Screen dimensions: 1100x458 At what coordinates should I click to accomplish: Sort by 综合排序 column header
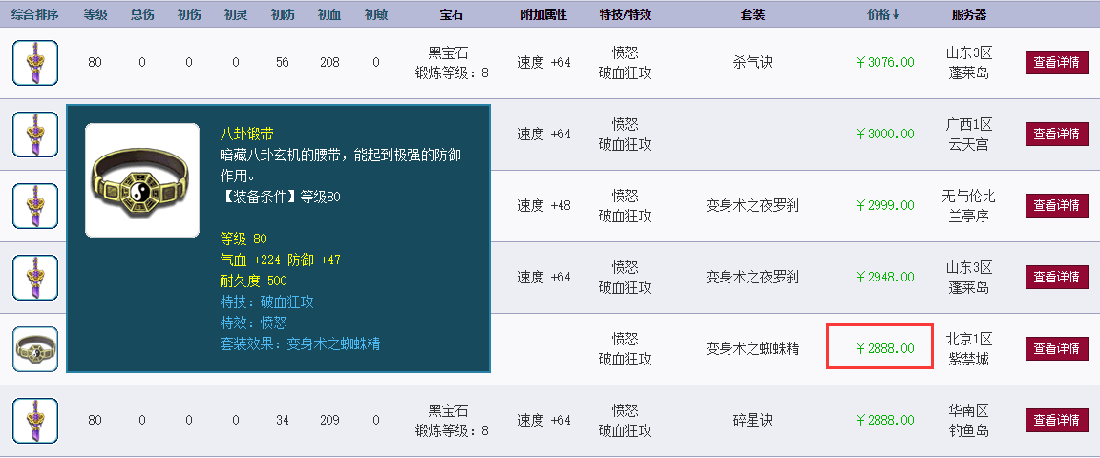tap(35, 14)
